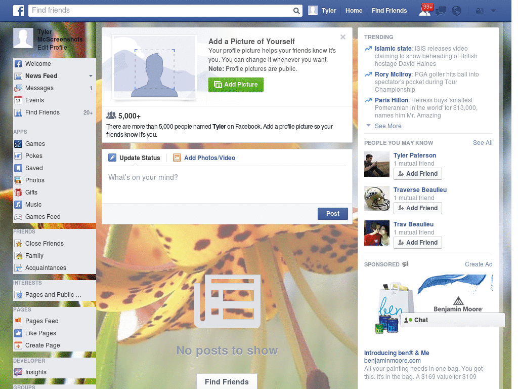
Task: Click the Family list icon
Action: coord(18,256)
